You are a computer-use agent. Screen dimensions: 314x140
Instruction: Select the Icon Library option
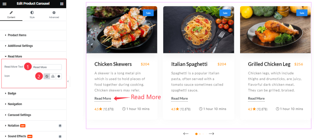[x=59, y=76]
